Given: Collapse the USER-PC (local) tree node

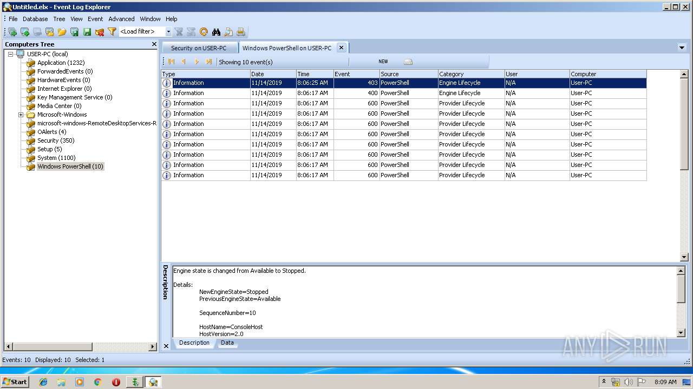Looking at the screenshot, I should pos(10,54).
